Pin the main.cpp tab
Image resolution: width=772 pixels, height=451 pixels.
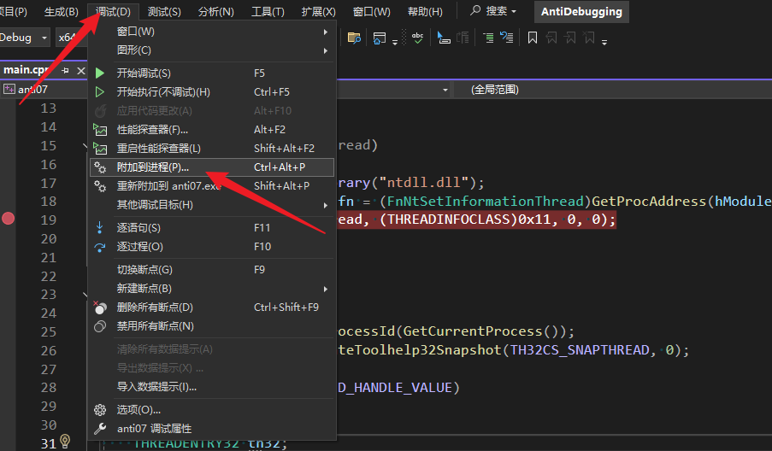pyautogui.click(x=66, y=70)
